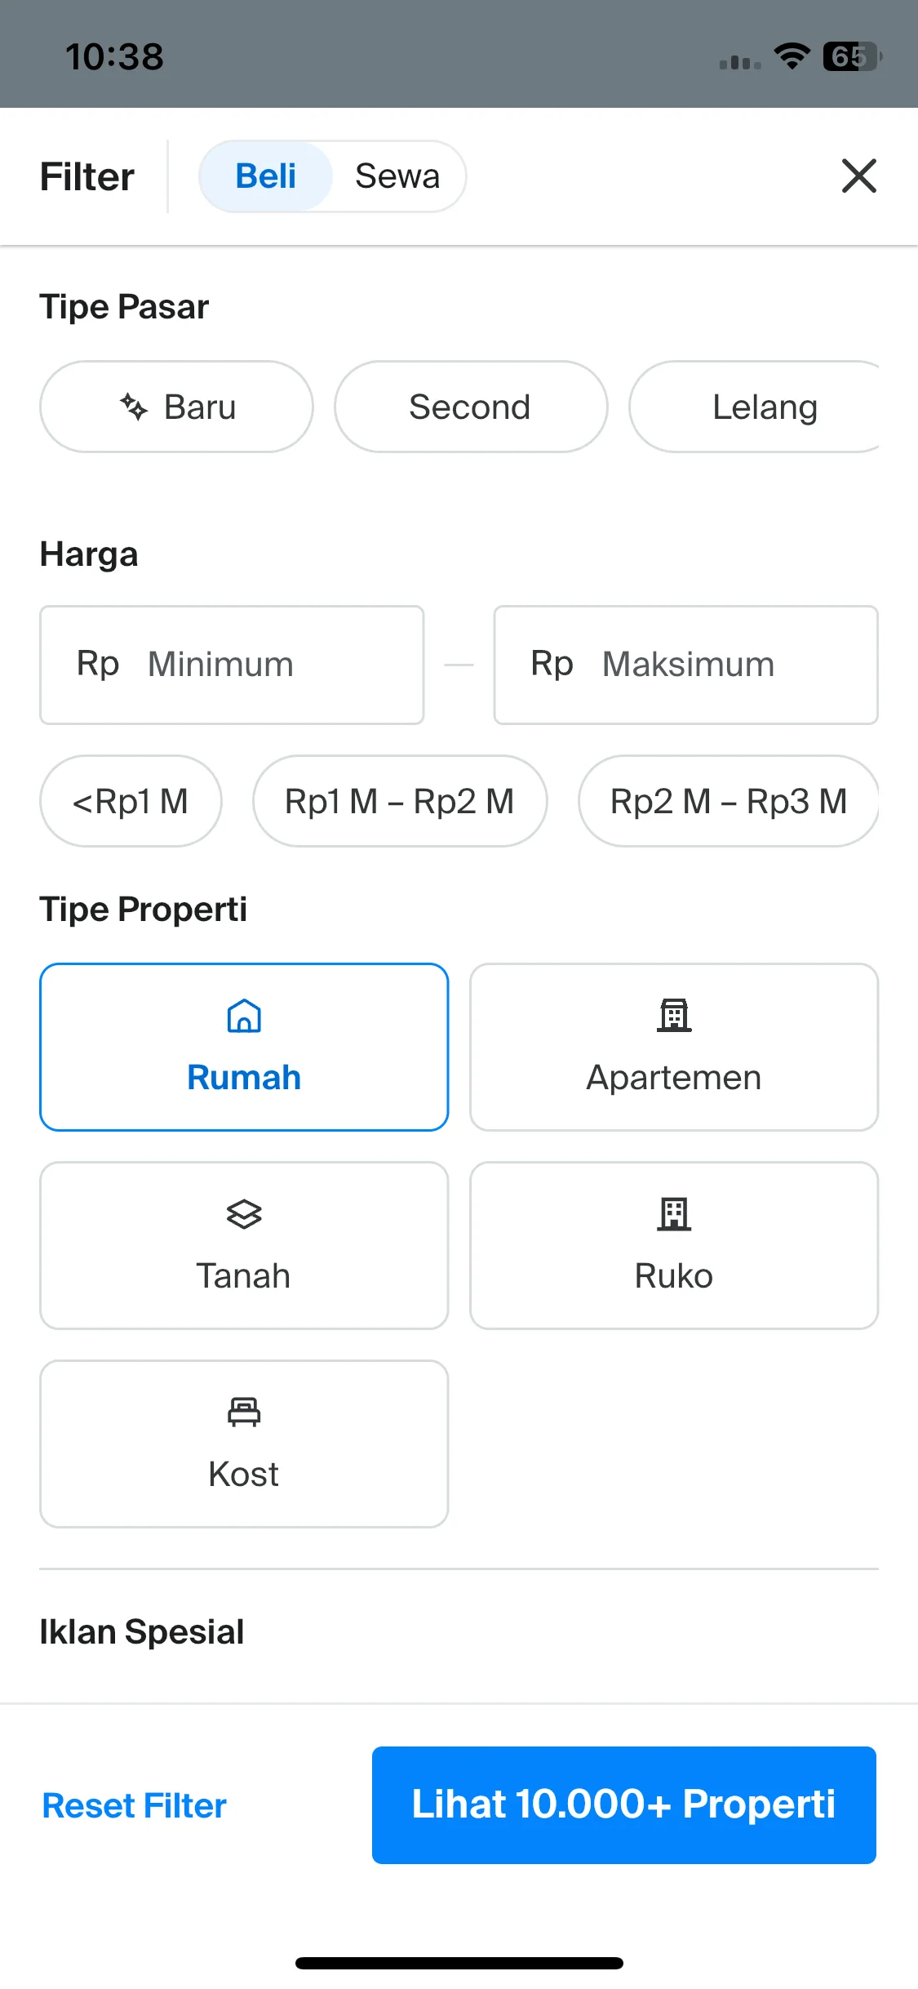Tap the Lihat 10.000+ Properti button
Viewport: 918px width, 1989px height.
click(x=624, y=1805)
